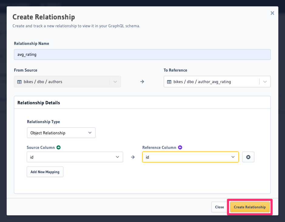Viewport: 285px width, 222px height.
Task: Click the Close button
Action: 219,207
